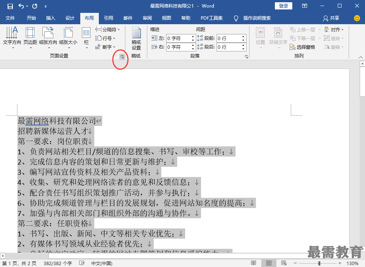Open the 文件 tab
The width and height of the screenshot is (365, 267).
tap(10, 18)
